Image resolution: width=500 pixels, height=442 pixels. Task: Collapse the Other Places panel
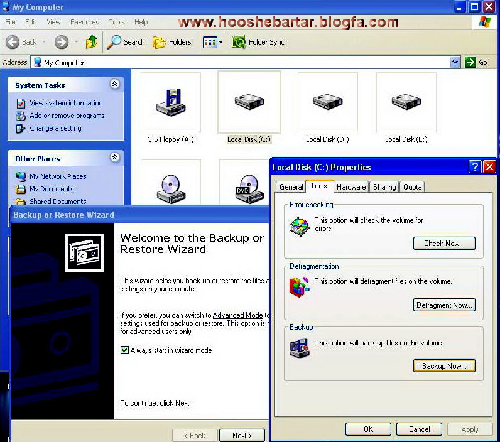pyautogui.click(x=114, y=158)
